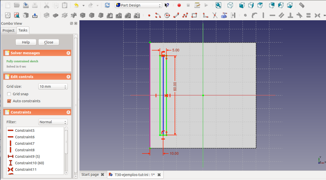Viewport: 326px width, 180px height.
Task: Click the Refresh recompute icon
Action: 107,5
